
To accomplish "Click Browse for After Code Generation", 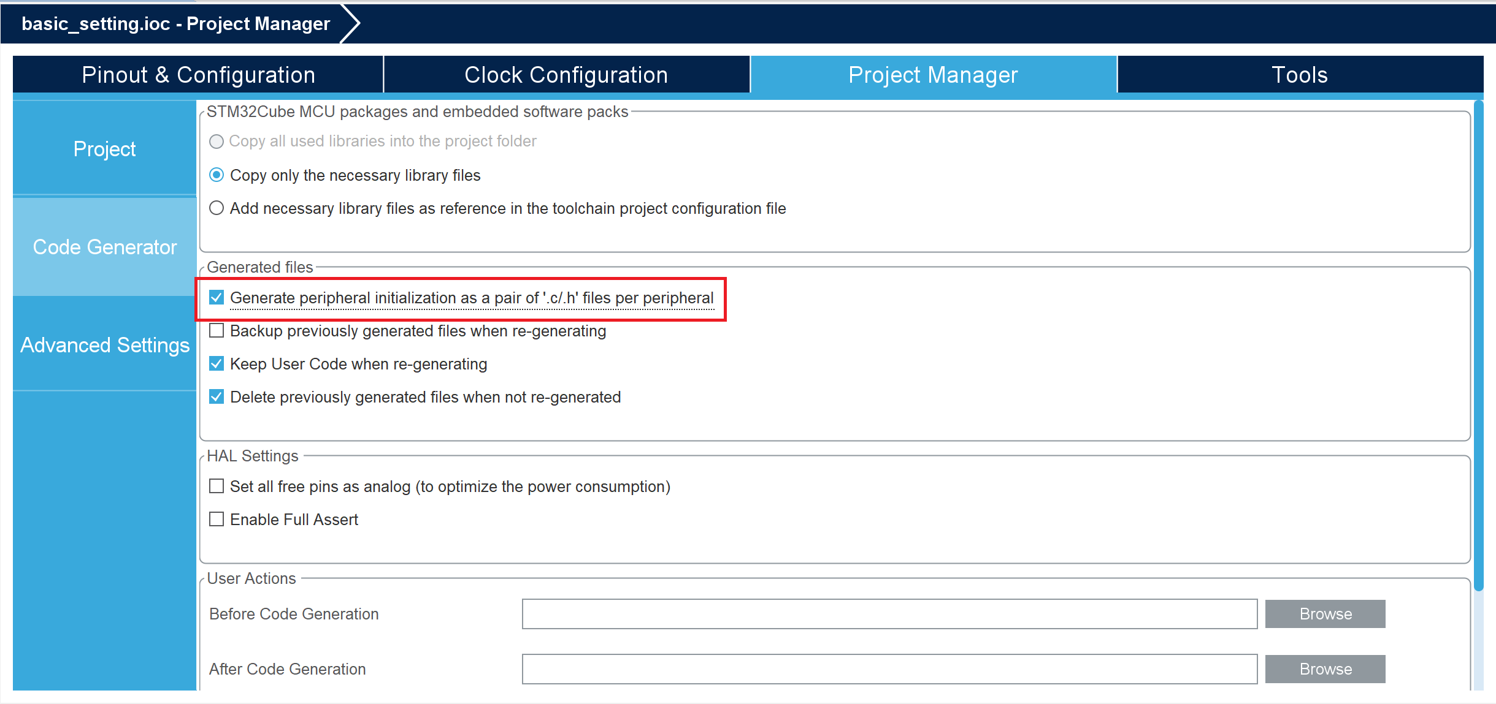I will 1325,669.
